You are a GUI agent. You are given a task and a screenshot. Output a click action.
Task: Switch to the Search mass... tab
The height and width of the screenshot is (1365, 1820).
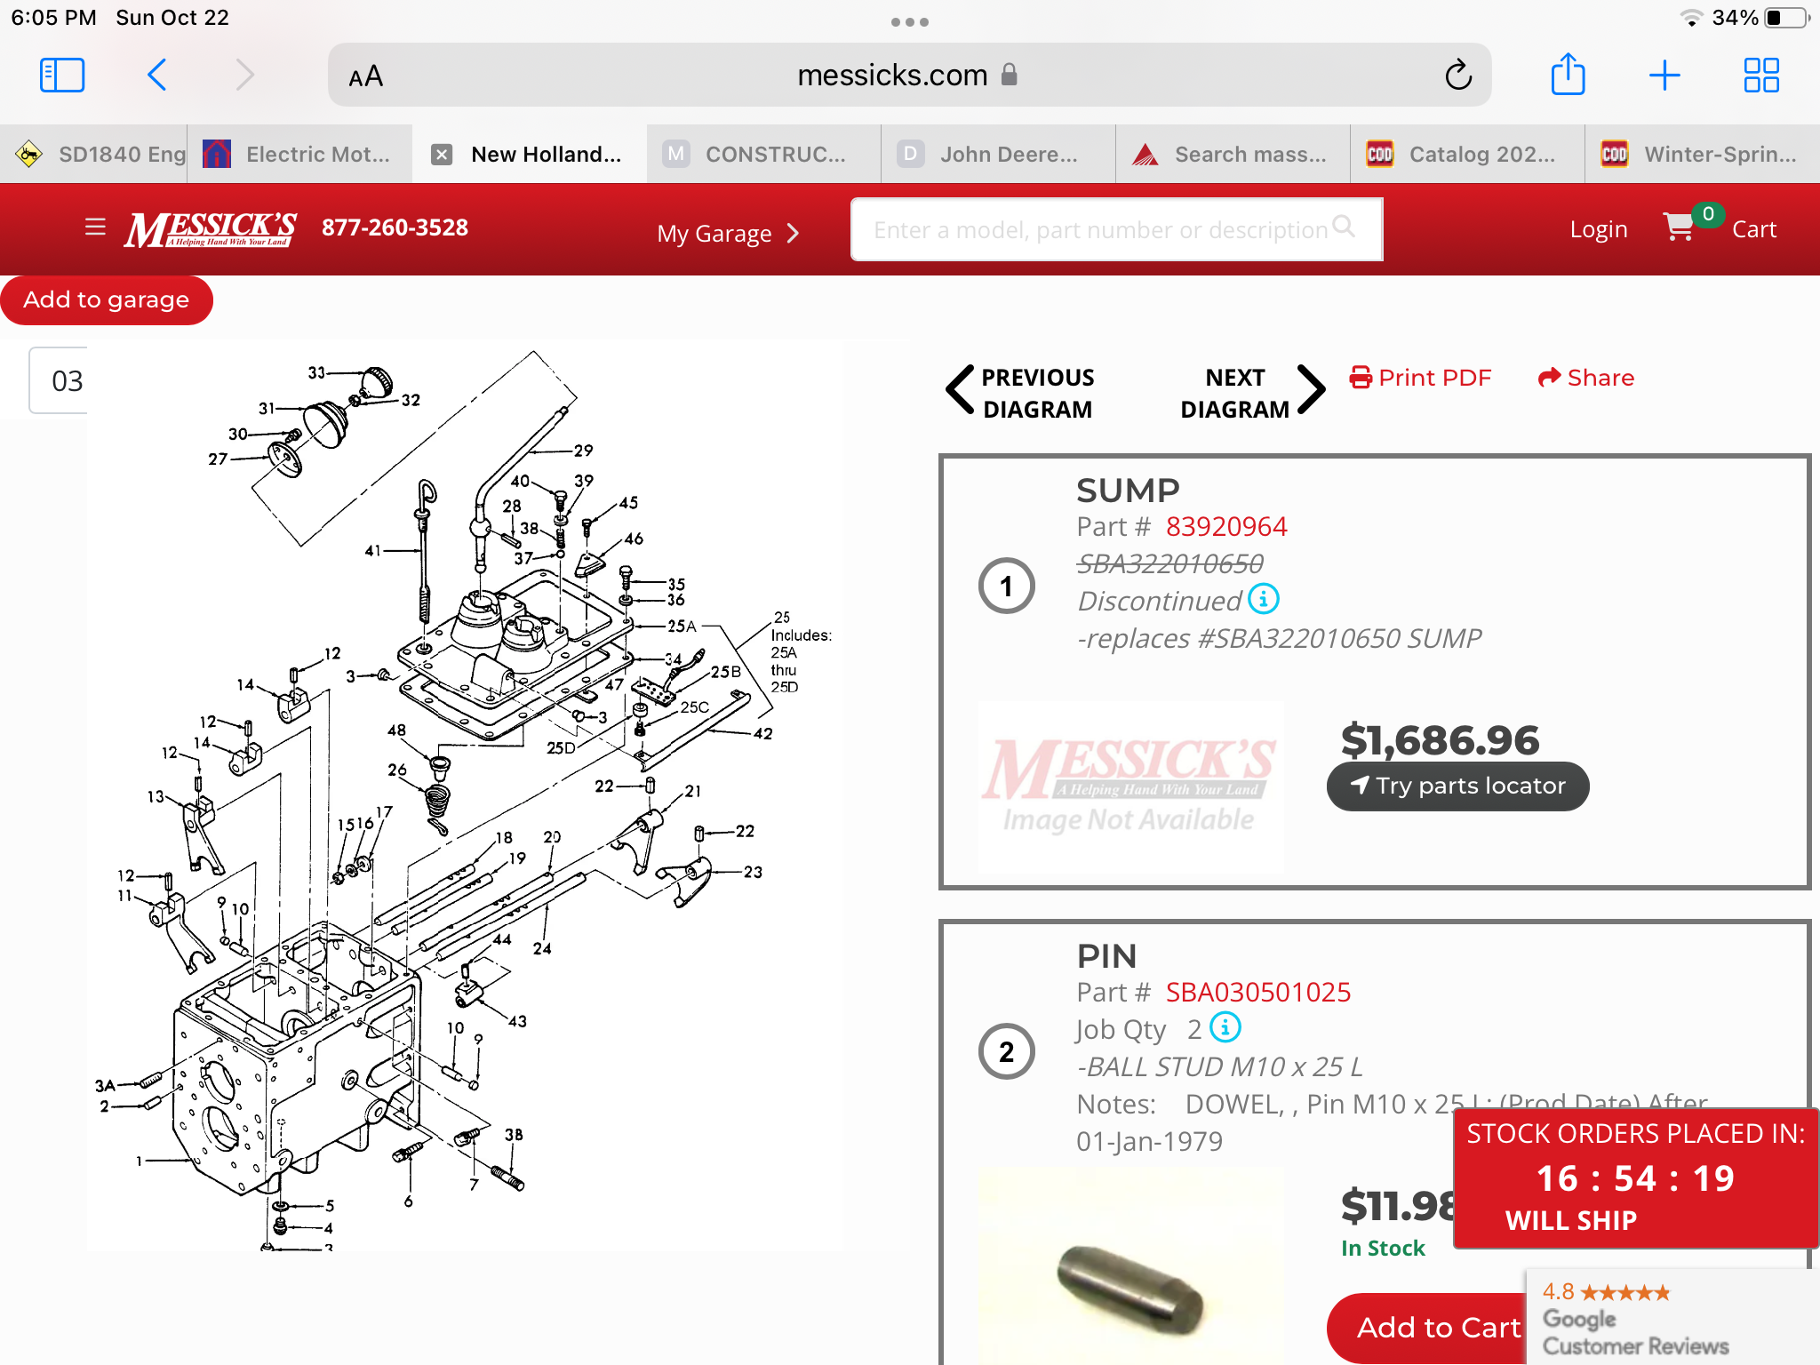point(1233,155)
